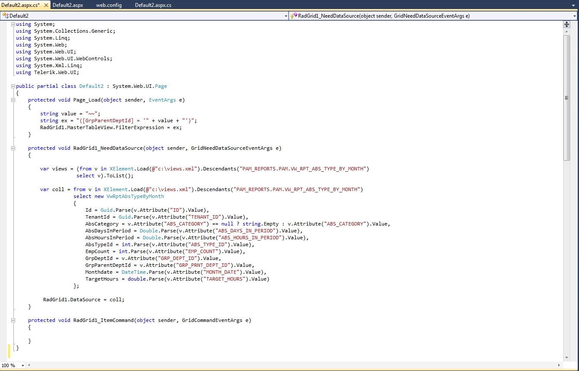Screen dimensions: 579x371
Task: Click the vertical scrollbar thumb
Action: 566,98
